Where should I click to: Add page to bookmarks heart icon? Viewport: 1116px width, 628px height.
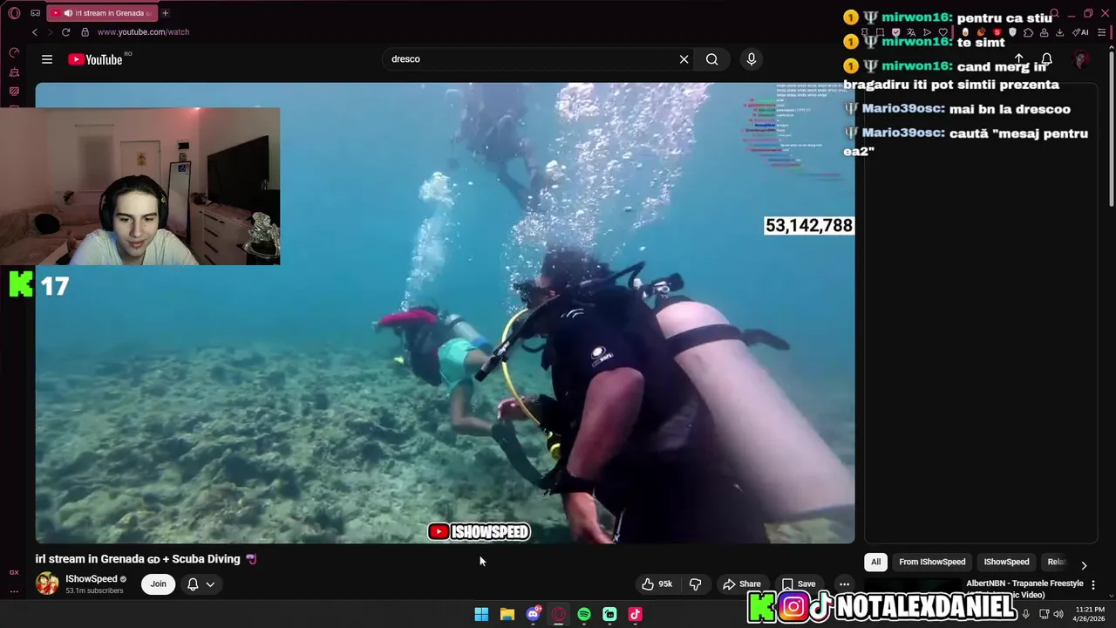click(x=942, y=32)
